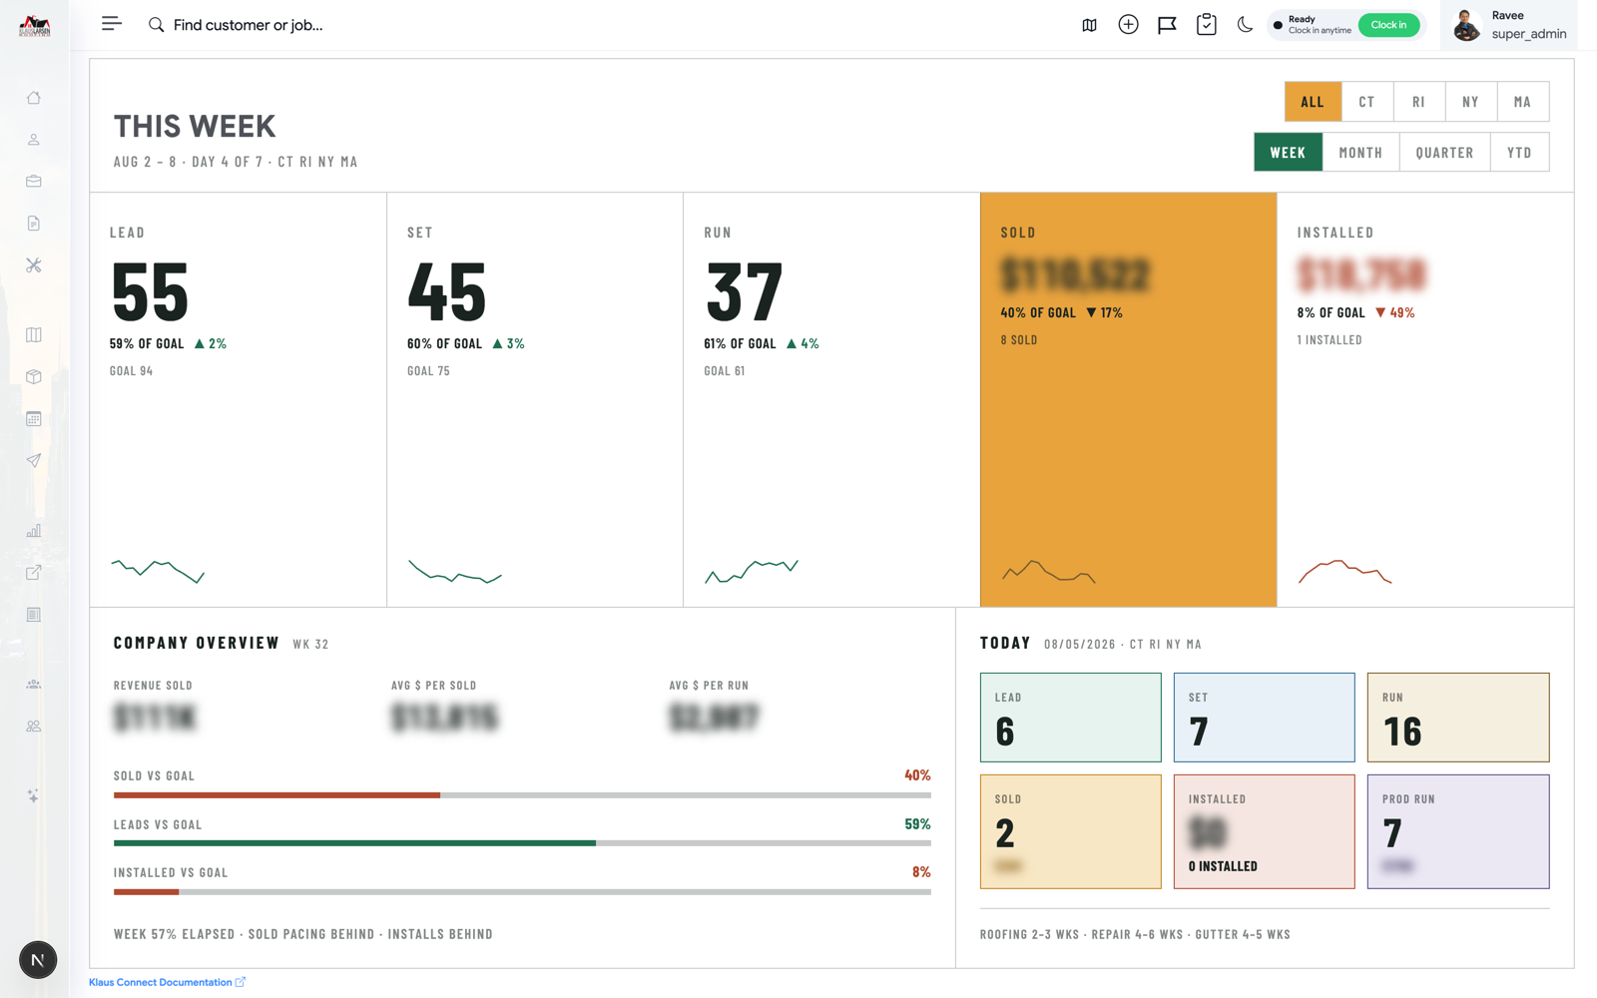Select the NY region filter
1597x998 pixels.
pyautogui.click(x=1470, y=102)
